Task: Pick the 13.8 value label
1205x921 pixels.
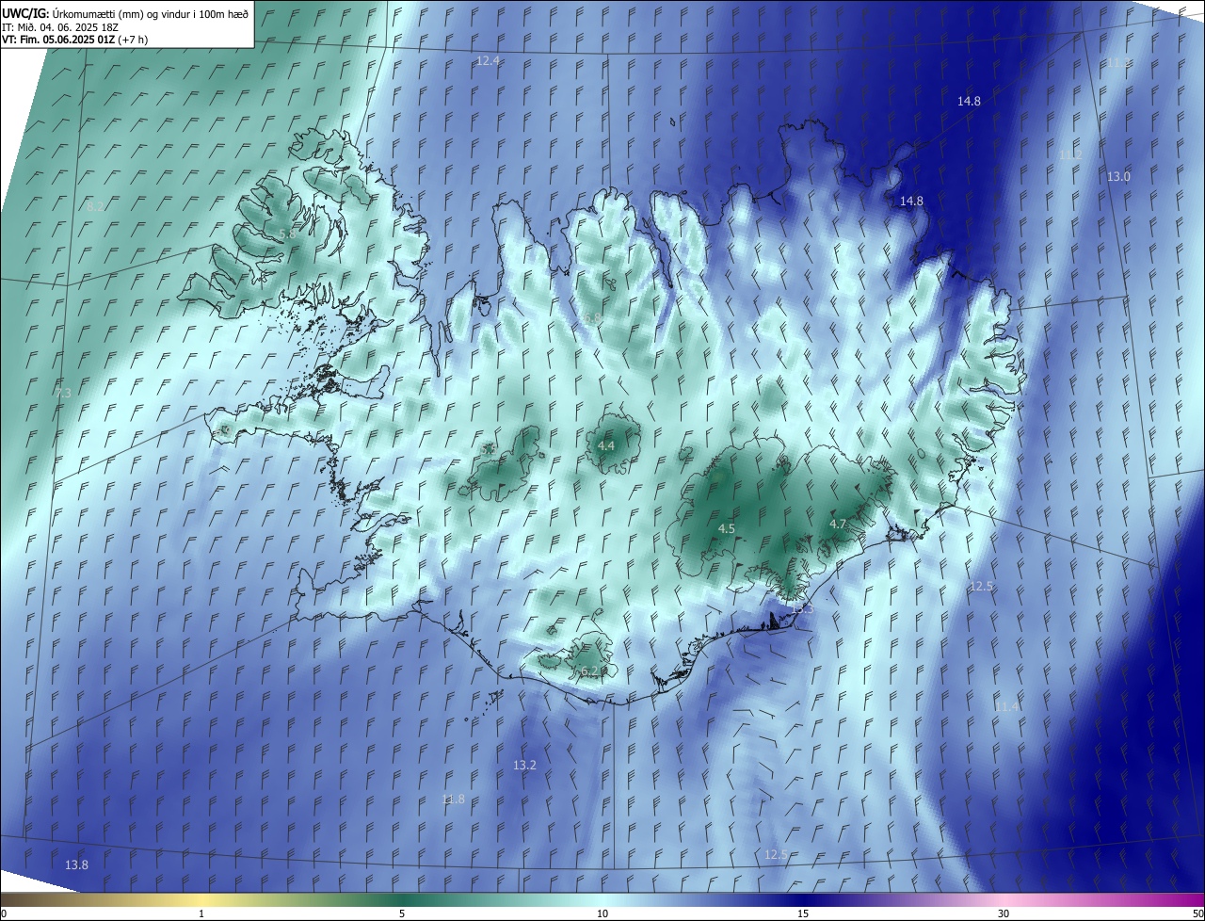Action: click(x=76, y=864)
